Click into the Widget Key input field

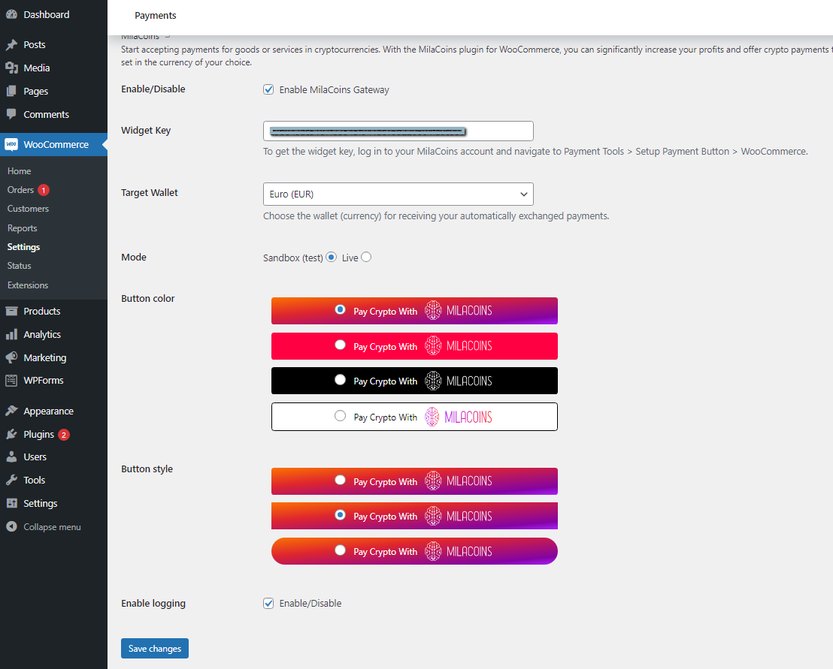(398, 131)
